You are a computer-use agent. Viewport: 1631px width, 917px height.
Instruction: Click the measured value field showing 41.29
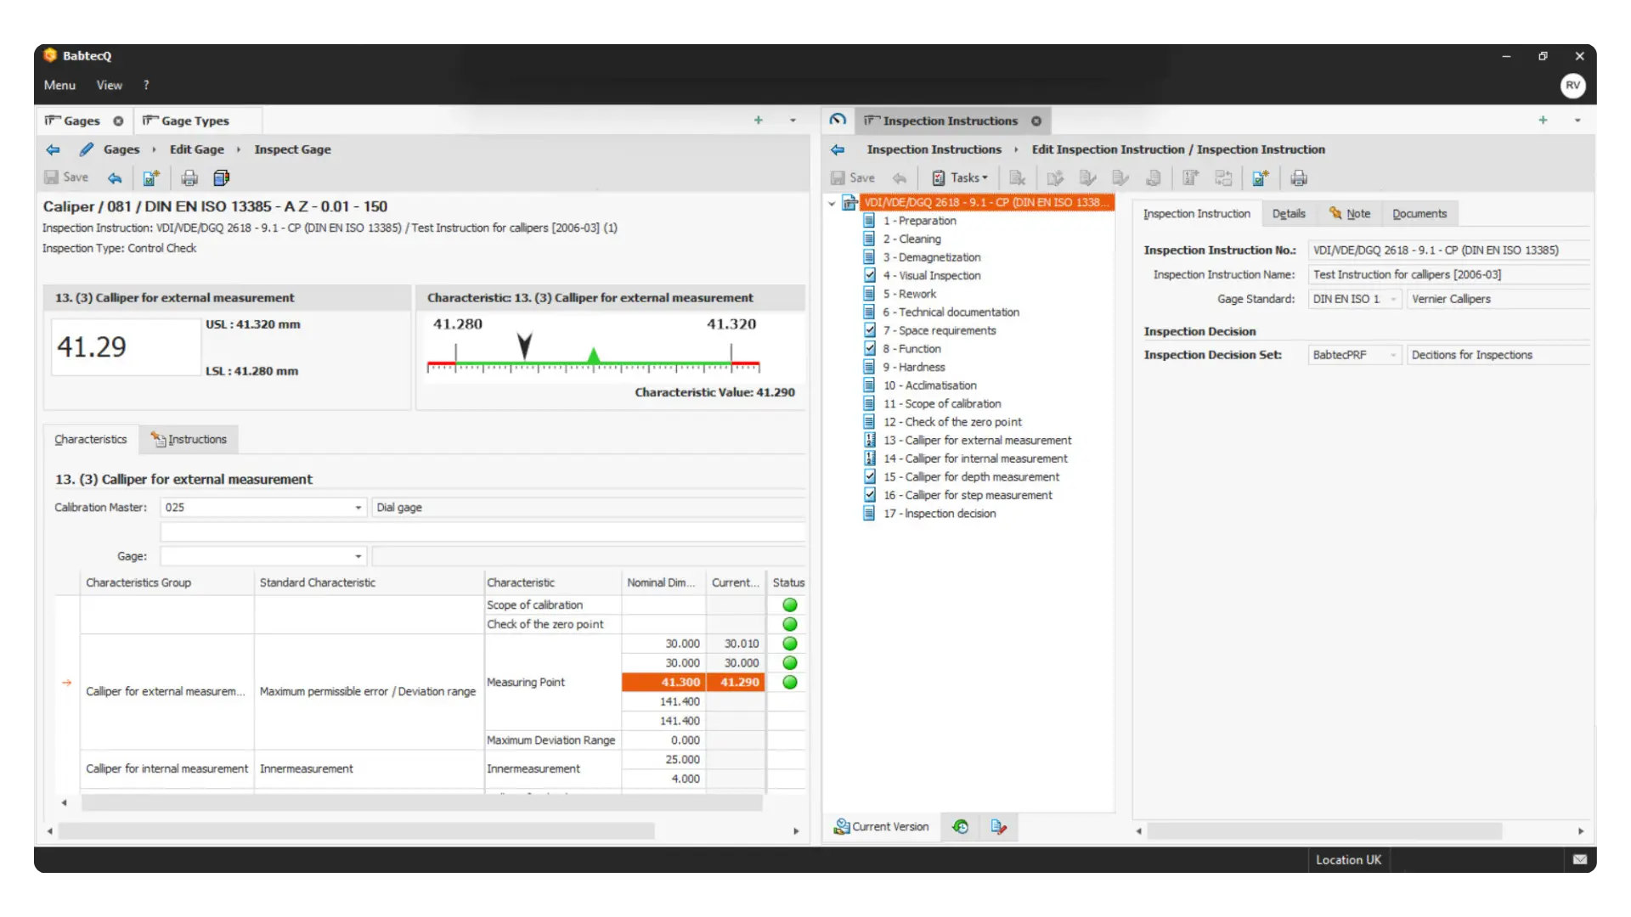(x=126, y=346)
